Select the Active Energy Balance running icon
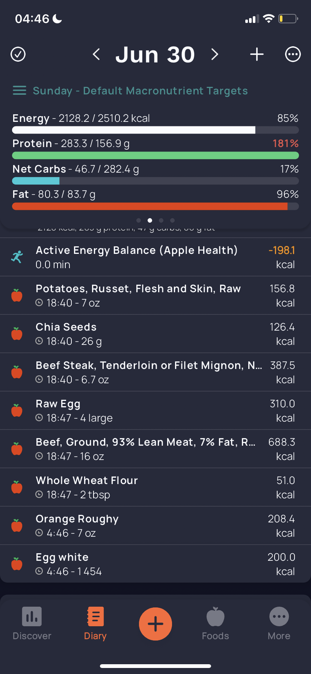Screen dimensions: 311x674 17,257
